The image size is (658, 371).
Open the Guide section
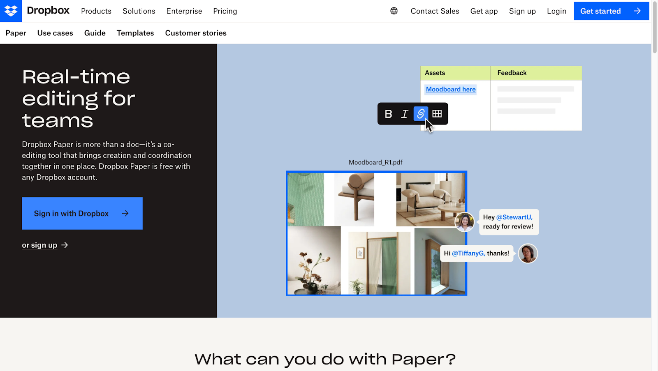tap(95, 33)
